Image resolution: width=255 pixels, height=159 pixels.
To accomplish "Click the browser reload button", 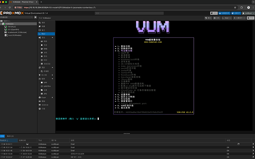I will (x=10, y=7).
